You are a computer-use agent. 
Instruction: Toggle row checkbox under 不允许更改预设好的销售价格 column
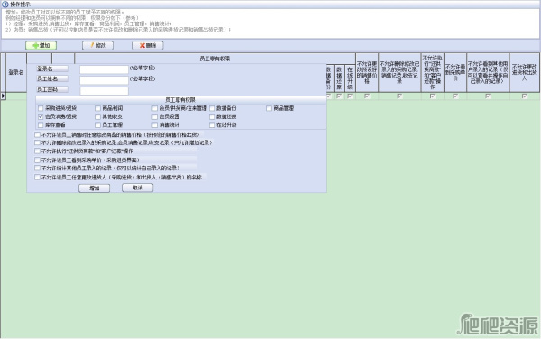tap(367, 96)
